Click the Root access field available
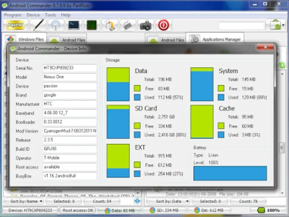 tap(70, 167)
